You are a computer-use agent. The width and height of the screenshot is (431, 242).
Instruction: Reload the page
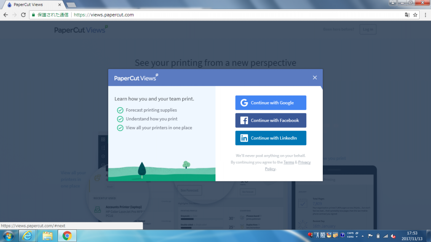click(x=24, y=15)
